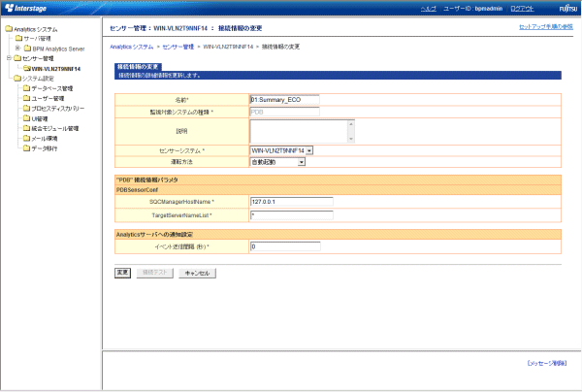Click the Analyticsサーバへの通知設定 header
Image resolution: width=582 pixels, height=392 pixels.
tap(338, 235)
